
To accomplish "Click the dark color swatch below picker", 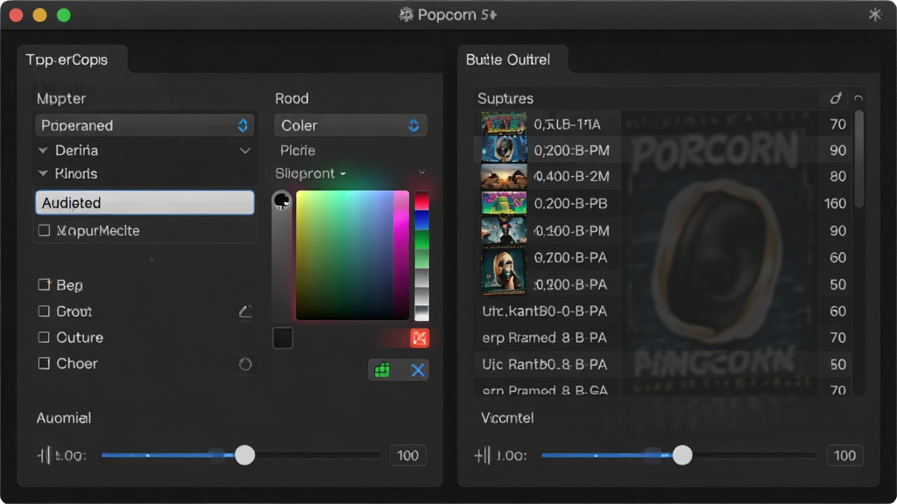I will point(283,338).
